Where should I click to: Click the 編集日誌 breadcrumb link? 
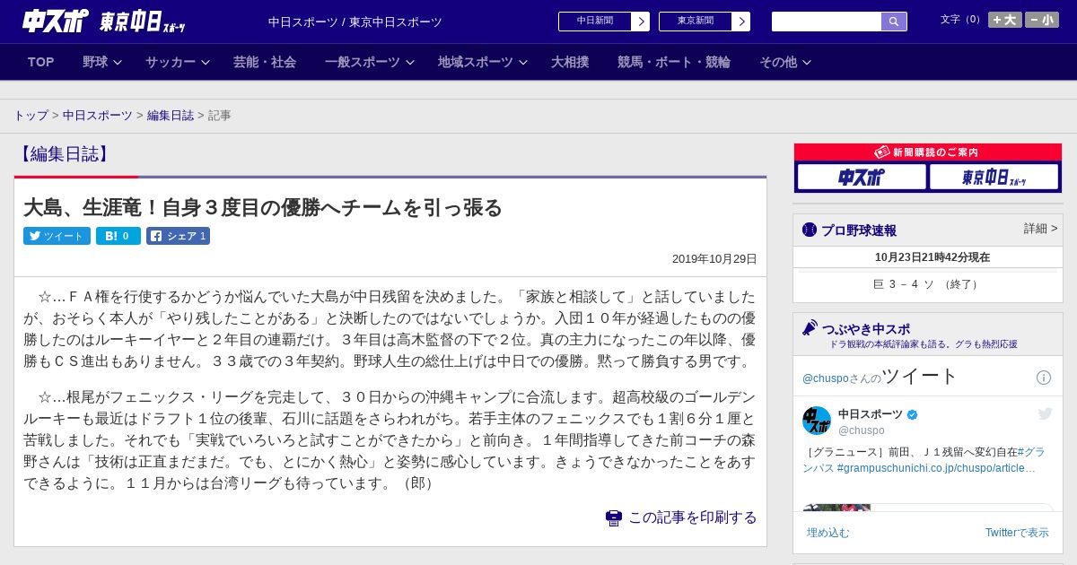(171, 116)
